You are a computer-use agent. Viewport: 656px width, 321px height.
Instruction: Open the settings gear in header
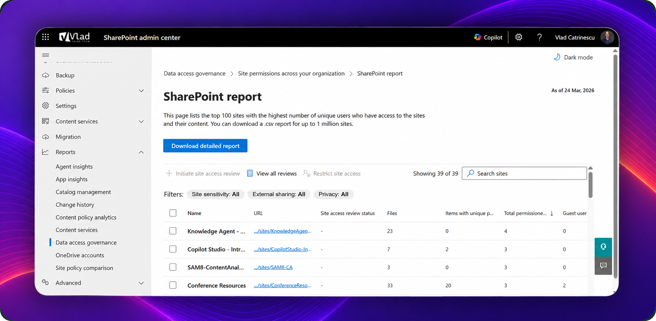coord(519,37)
